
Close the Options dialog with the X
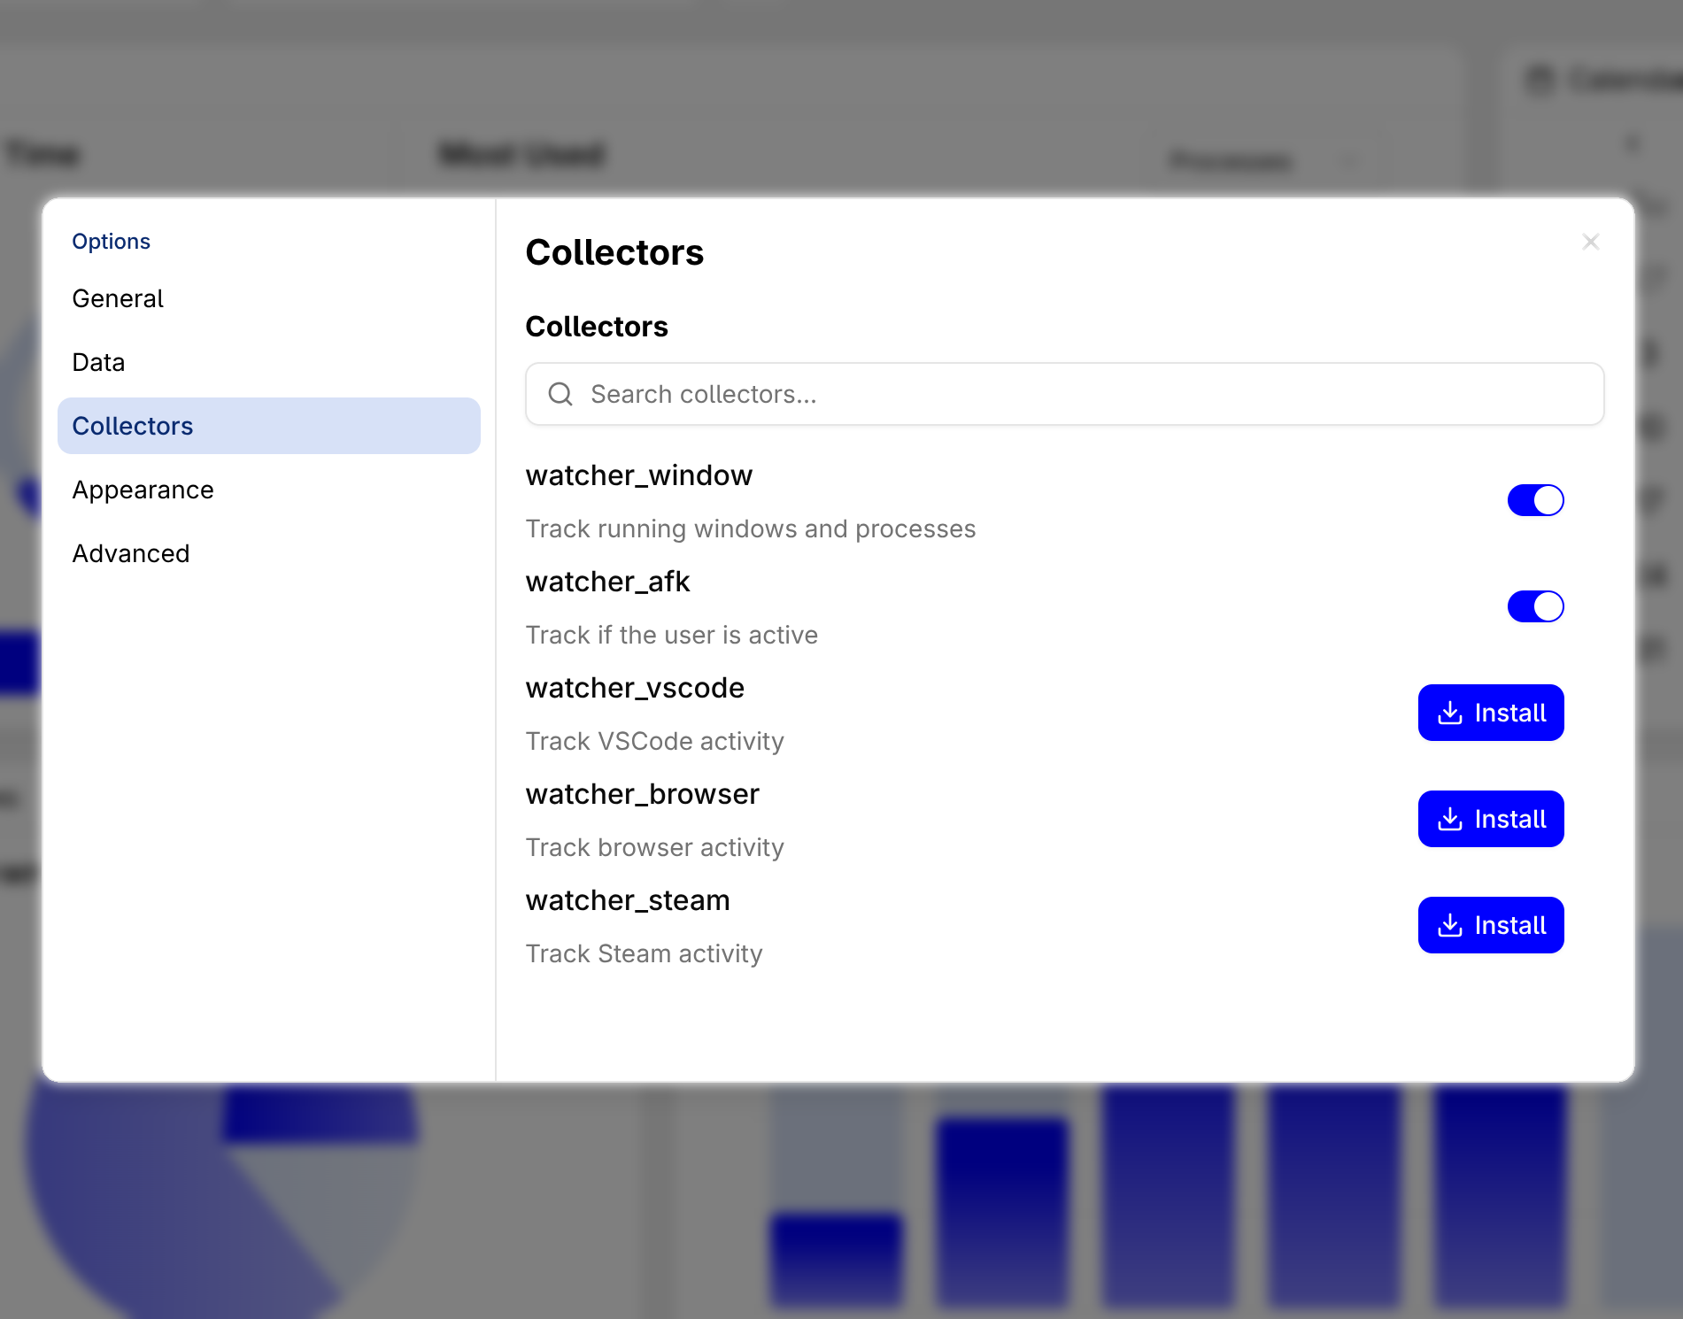[x=1590, y=242]
